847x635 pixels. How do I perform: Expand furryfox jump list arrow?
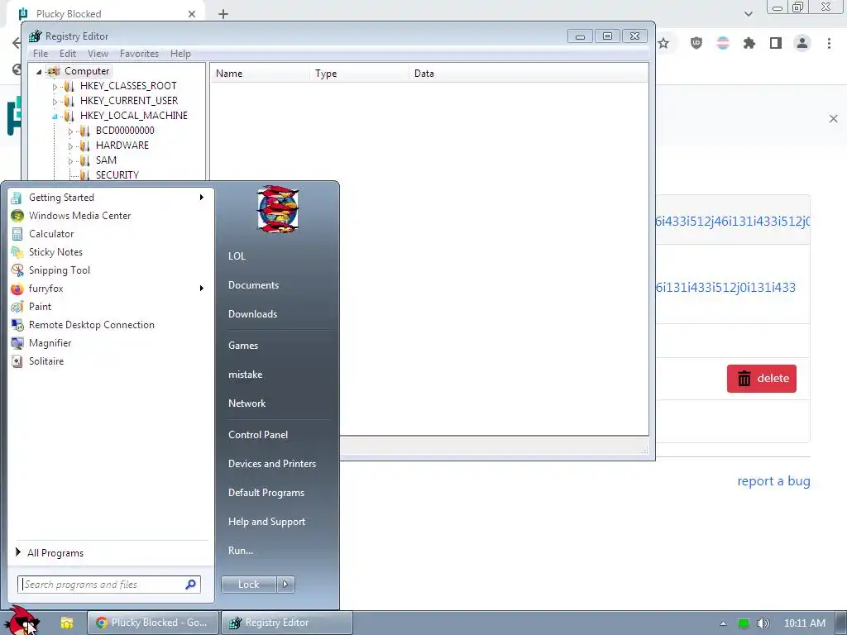202,289
